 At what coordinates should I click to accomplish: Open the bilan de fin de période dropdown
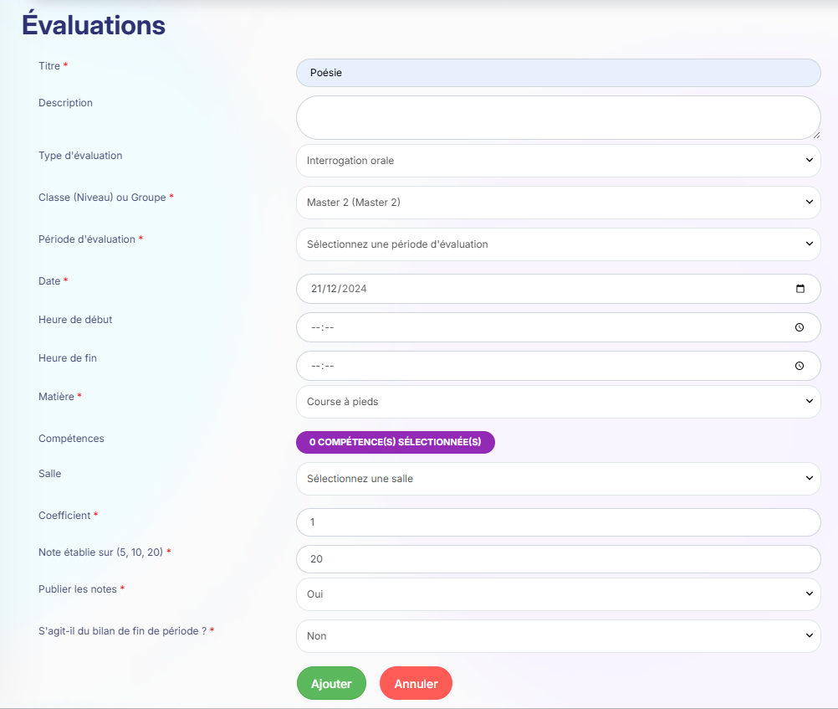click(558, 636)
